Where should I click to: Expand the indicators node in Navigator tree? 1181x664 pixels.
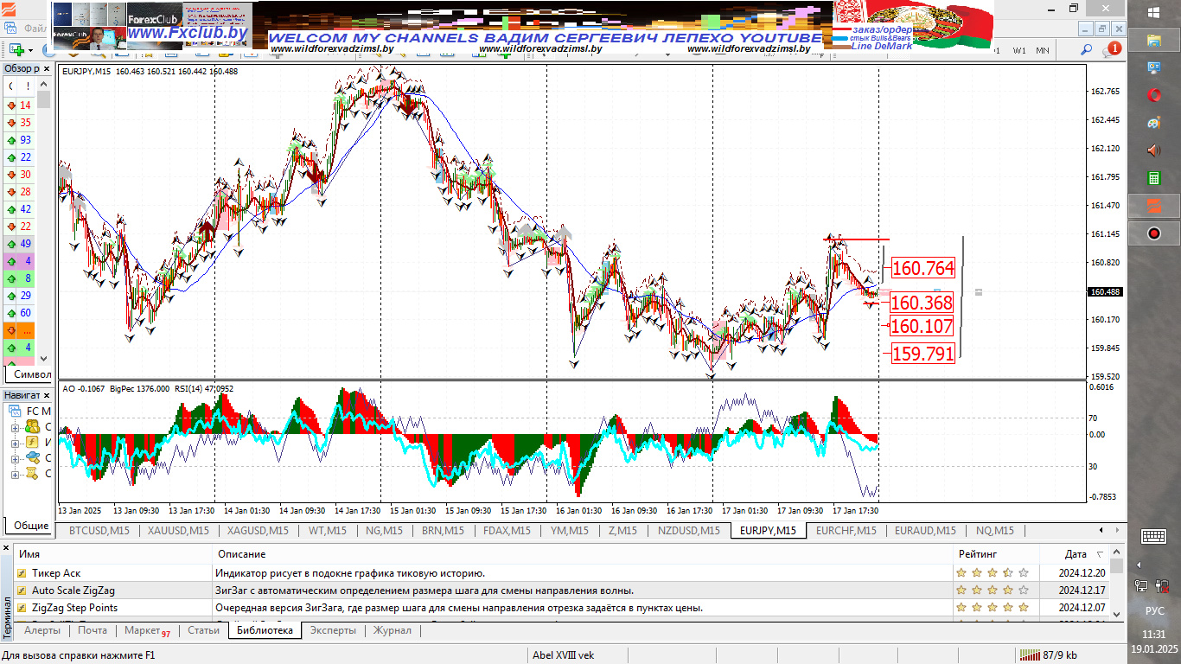tap(15, 443)
